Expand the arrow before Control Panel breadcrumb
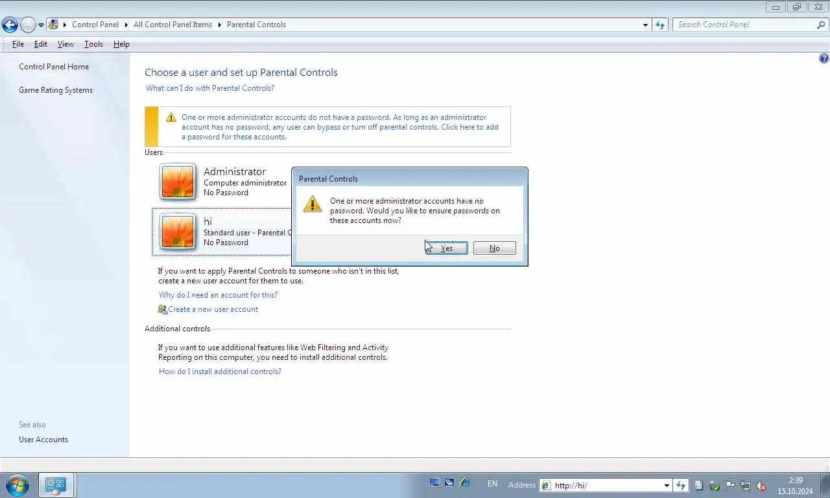Screen dimensions: 830x498 65,25
